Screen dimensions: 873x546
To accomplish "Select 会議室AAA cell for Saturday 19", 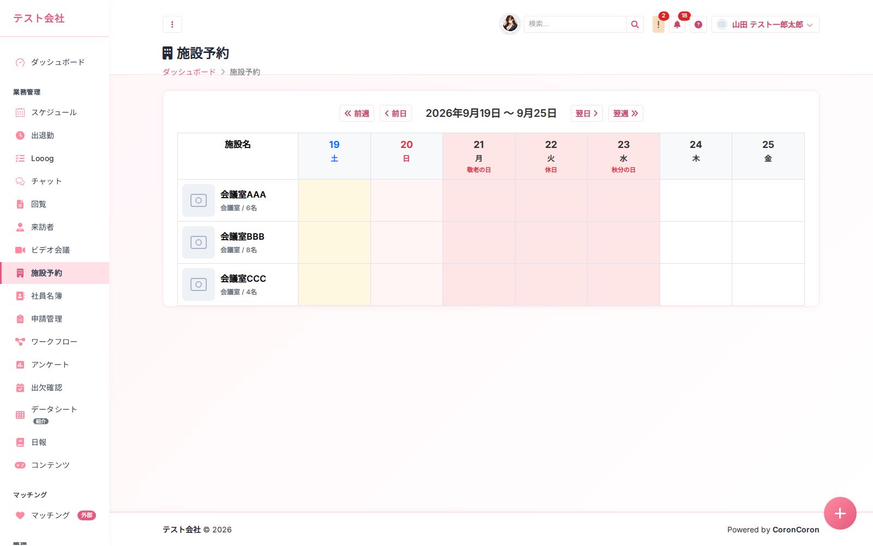I will click(x=334, y=200).
